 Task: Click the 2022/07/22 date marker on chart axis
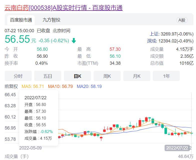(x=177, y=148)
